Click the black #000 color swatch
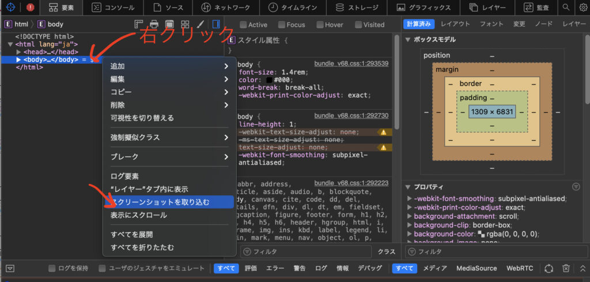 tap(269, 80)
